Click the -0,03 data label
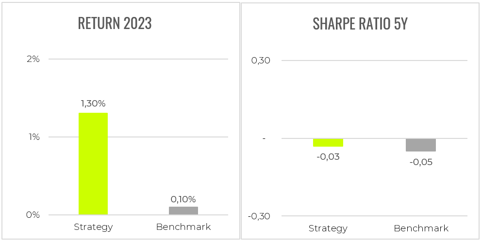 [x=328, y=157]
